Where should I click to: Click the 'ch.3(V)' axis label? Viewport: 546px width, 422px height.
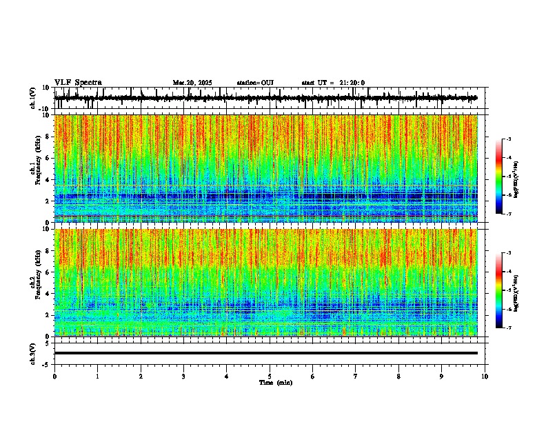pyautogui.click(x=33, y=354)
